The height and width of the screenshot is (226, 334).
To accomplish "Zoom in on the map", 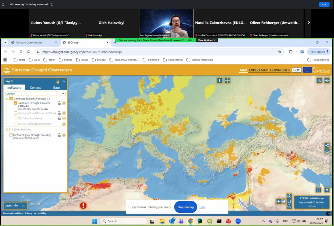I will tap(289, 196).
